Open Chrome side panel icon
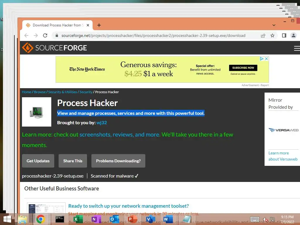 point(284,35)
